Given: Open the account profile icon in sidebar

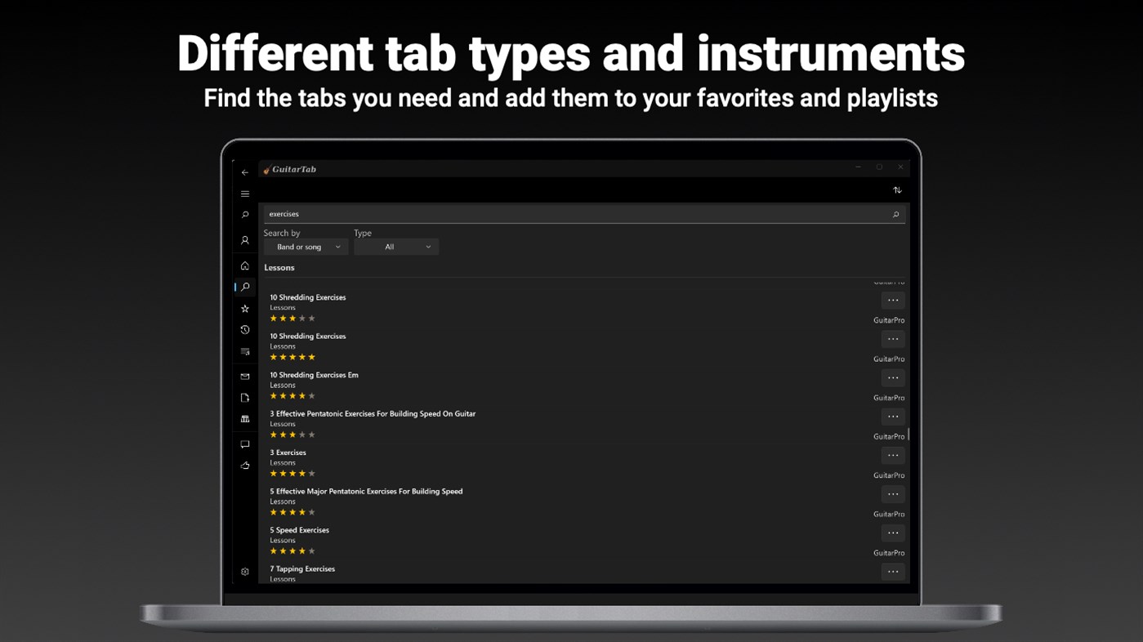Looking at the screenshot, I should [x=244, y=239].
